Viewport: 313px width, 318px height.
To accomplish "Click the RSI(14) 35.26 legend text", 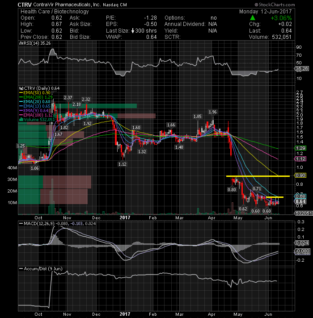I will click(x=37, y=43).
